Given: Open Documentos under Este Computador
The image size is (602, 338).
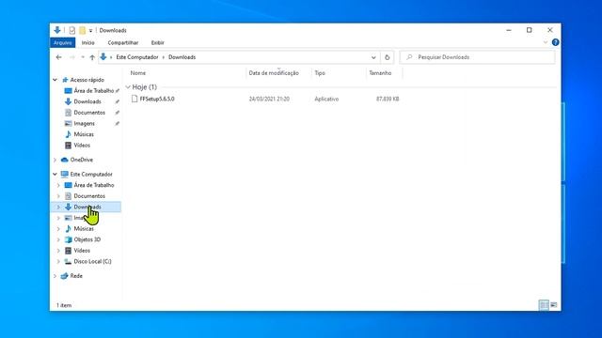Looking at the screenshot, I should point(89,196).
